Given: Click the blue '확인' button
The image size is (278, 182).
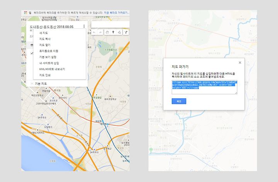Looking at the screenshot, I should click(x=179, y=101).
